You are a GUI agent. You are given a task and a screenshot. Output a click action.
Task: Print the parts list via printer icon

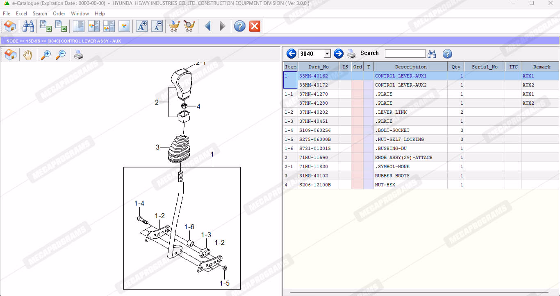tap(351, 54)
